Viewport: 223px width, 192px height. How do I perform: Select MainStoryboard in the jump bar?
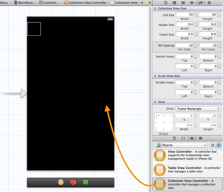[x=27, y=3]
